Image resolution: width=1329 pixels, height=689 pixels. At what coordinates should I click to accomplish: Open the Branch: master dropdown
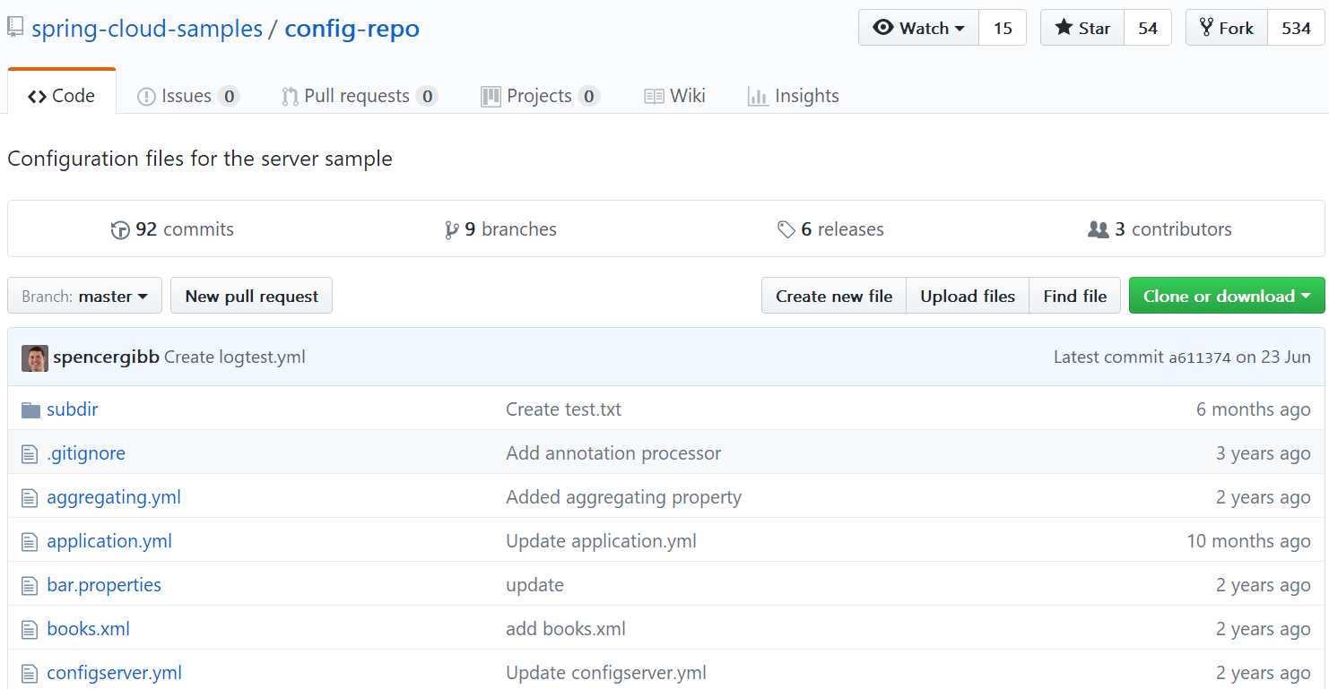tap(84, 296)
